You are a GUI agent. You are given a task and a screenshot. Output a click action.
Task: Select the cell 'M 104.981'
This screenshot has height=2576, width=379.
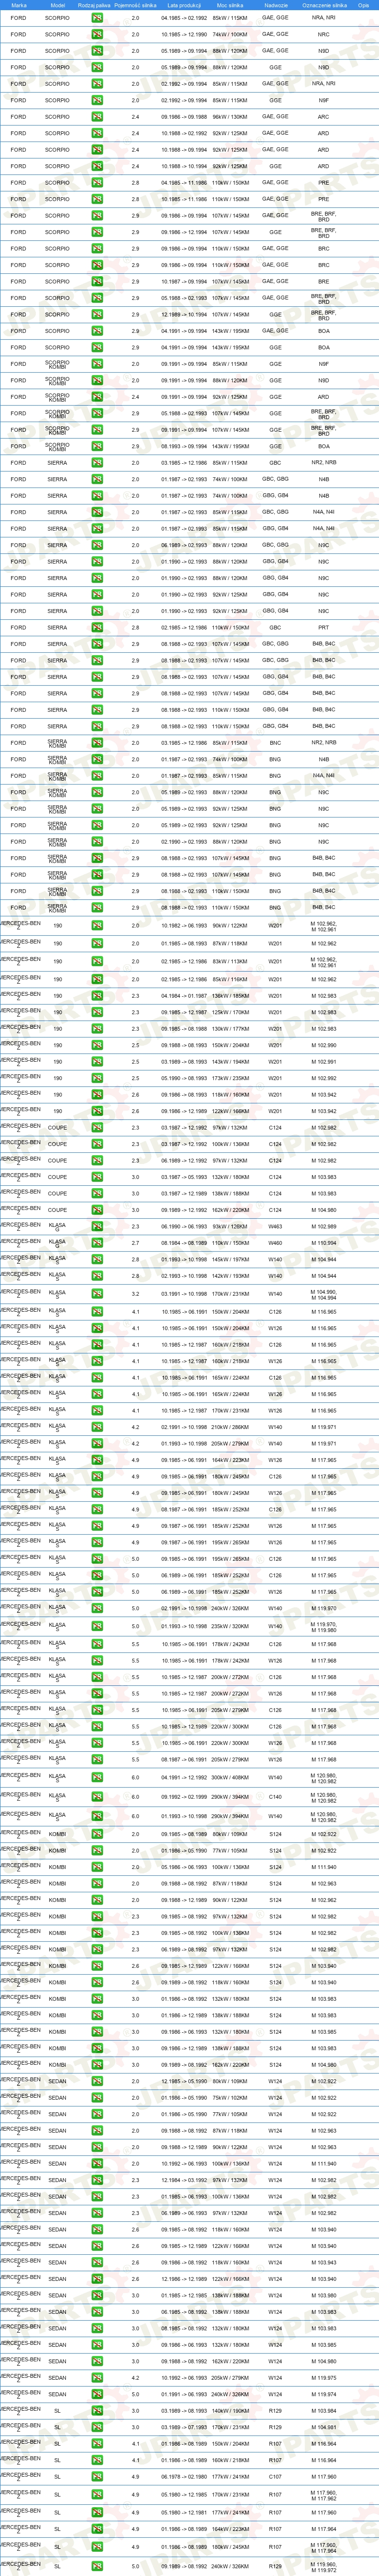pyautogui.click(x=324, y=2427)
